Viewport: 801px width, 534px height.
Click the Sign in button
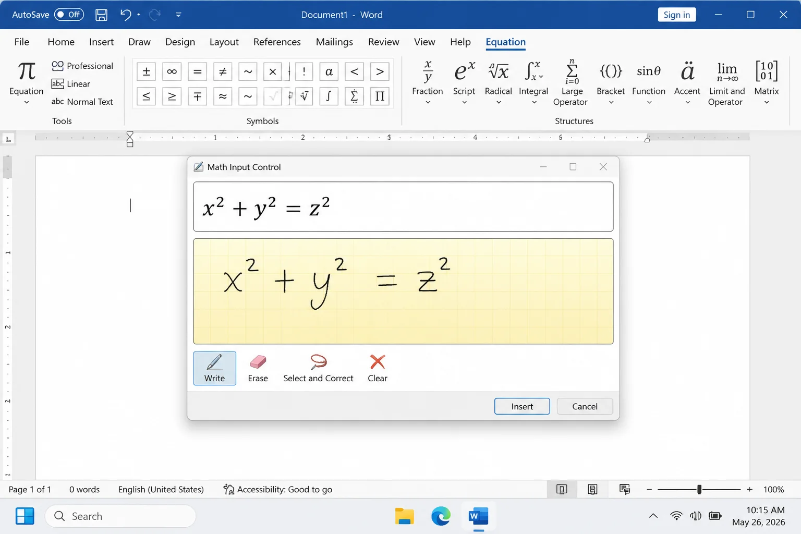click(x=676, y=15)
